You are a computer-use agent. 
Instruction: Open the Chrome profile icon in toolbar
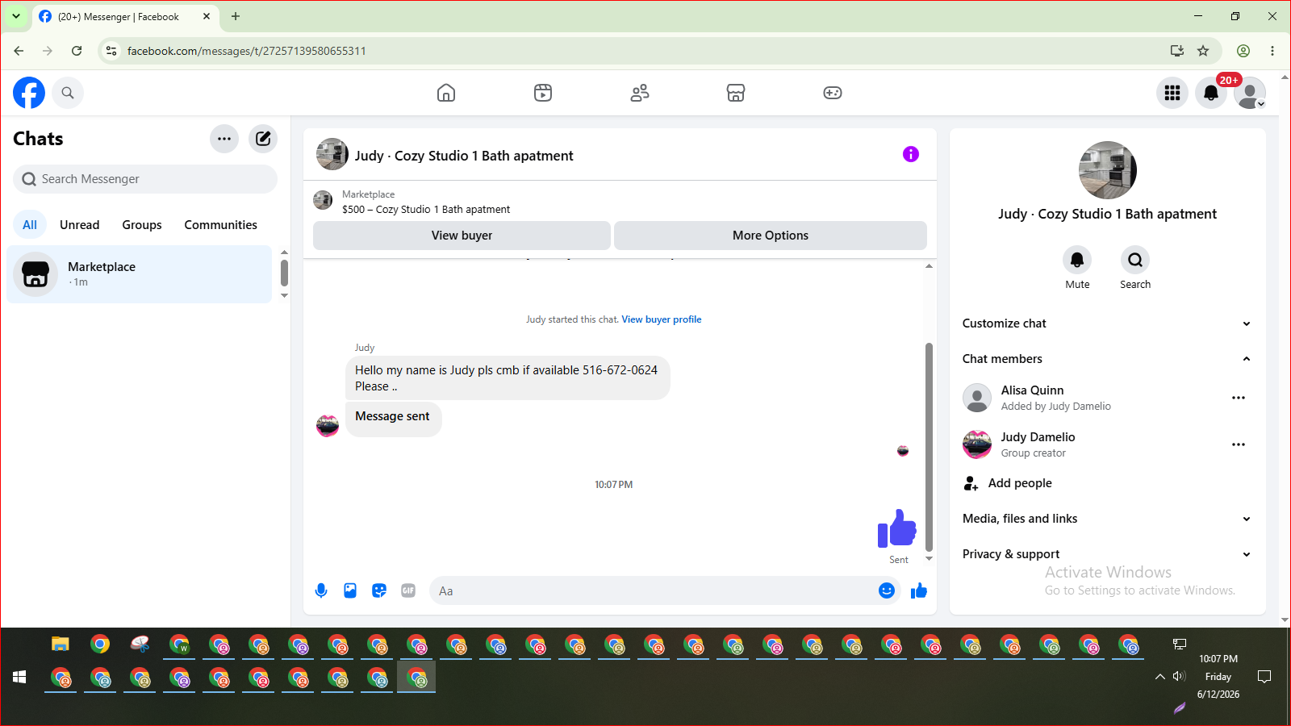(x=1243, y=51)
